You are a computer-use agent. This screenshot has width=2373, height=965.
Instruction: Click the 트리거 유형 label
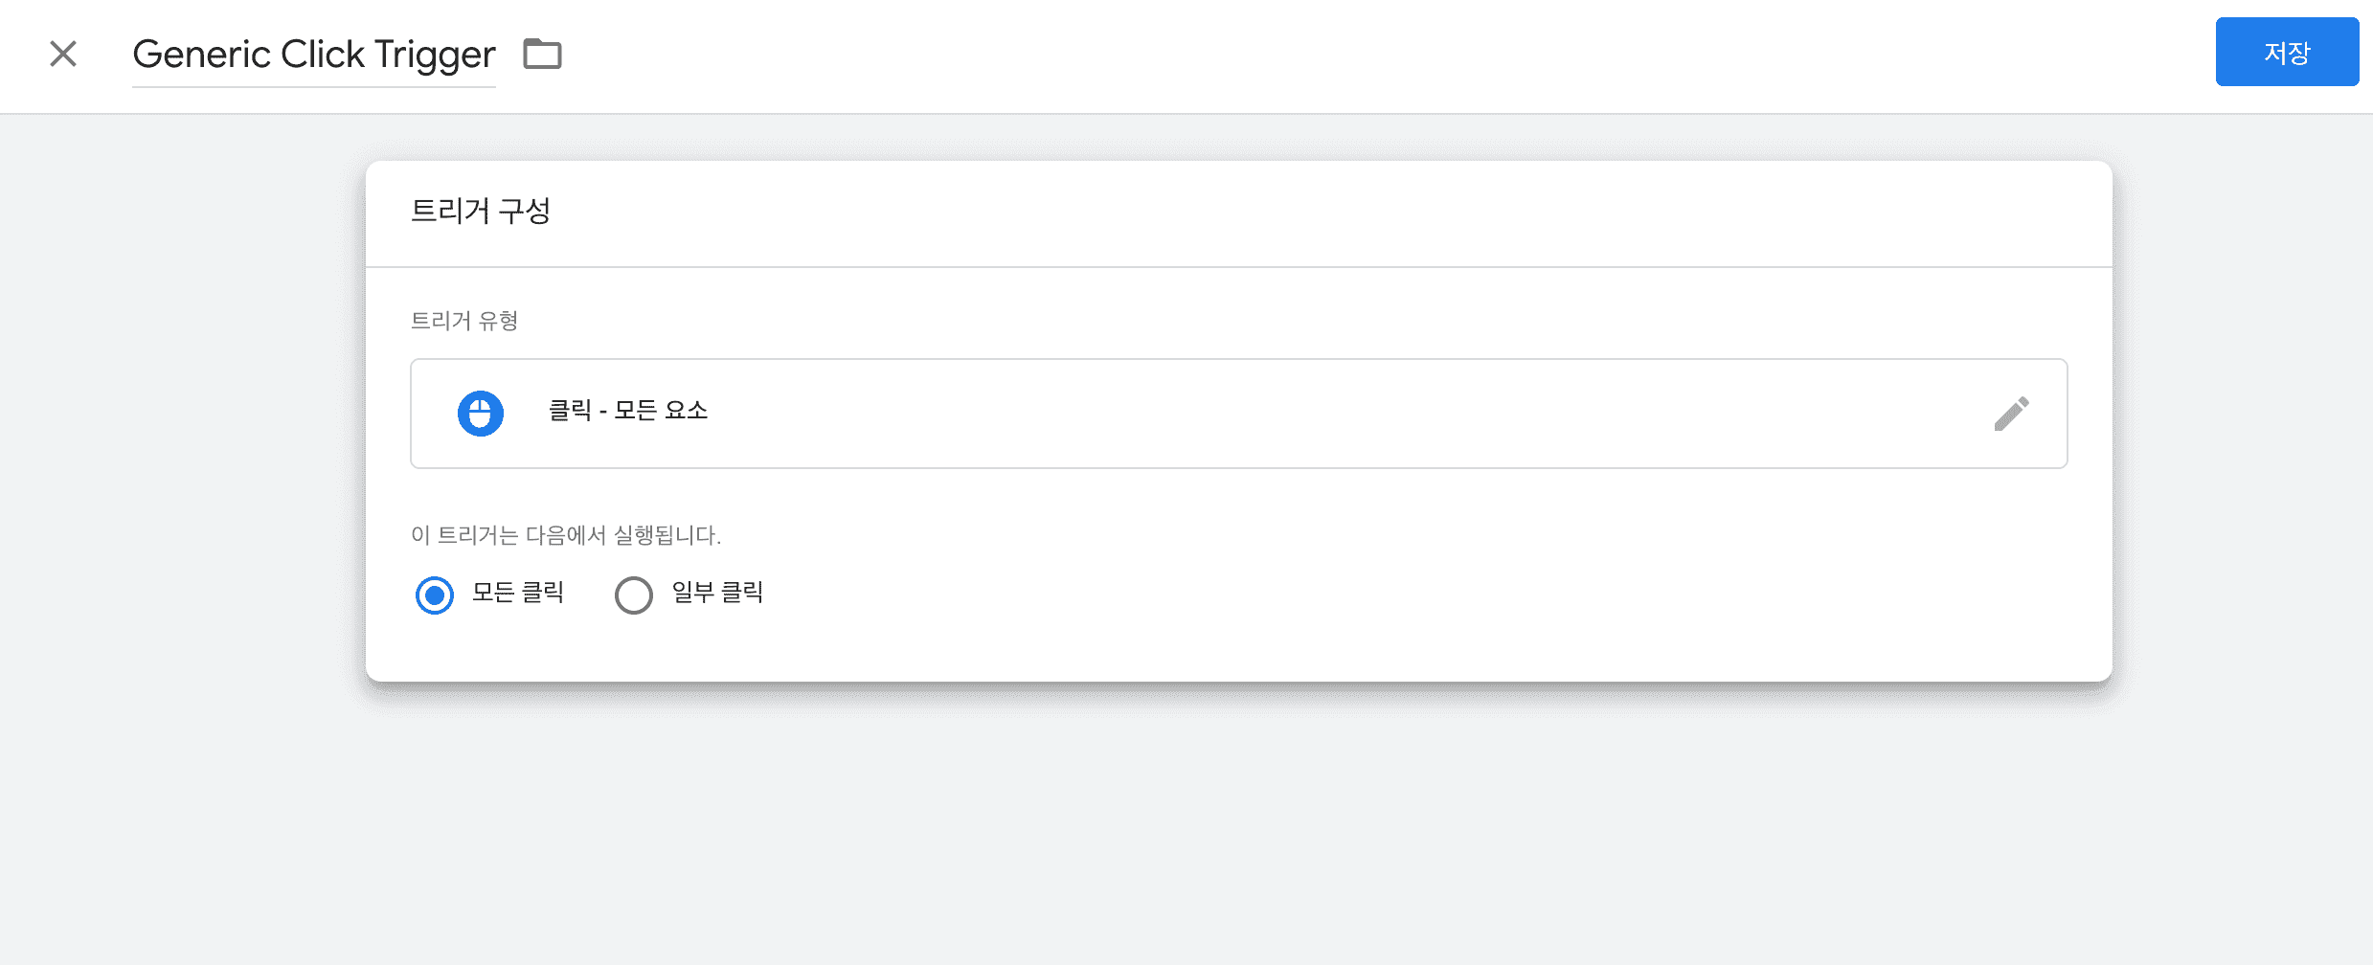tap(464, 321)
